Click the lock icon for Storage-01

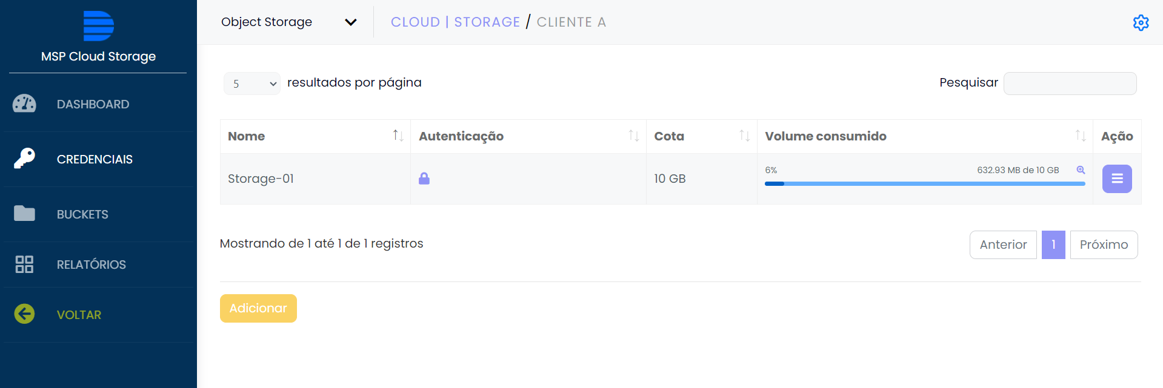pos(424,179)
